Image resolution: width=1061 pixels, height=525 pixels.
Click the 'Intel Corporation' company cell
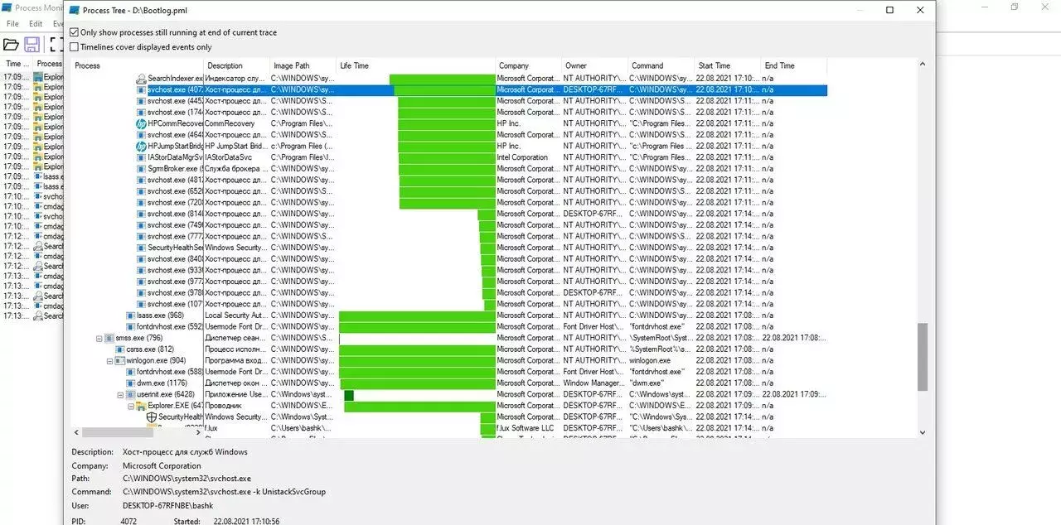[522, 157]
